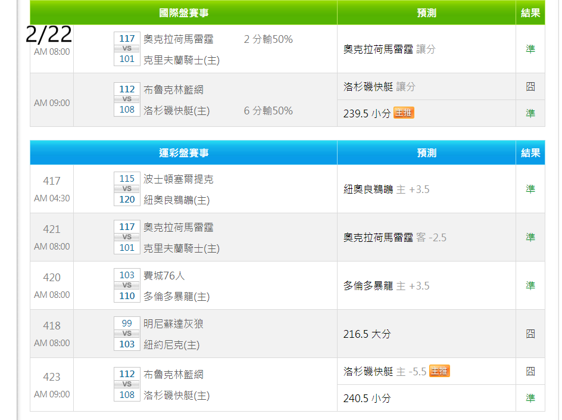Click the 216.5 大分 prediction
This screenshot has width=562, height=420.
coord(367,334)
